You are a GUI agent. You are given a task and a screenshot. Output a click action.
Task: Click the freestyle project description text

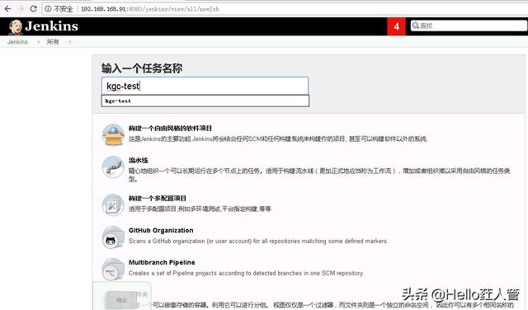point(277,139)
